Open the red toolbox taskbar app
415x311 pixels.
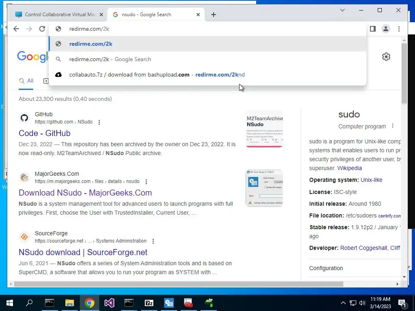click(x=188, y=303)
